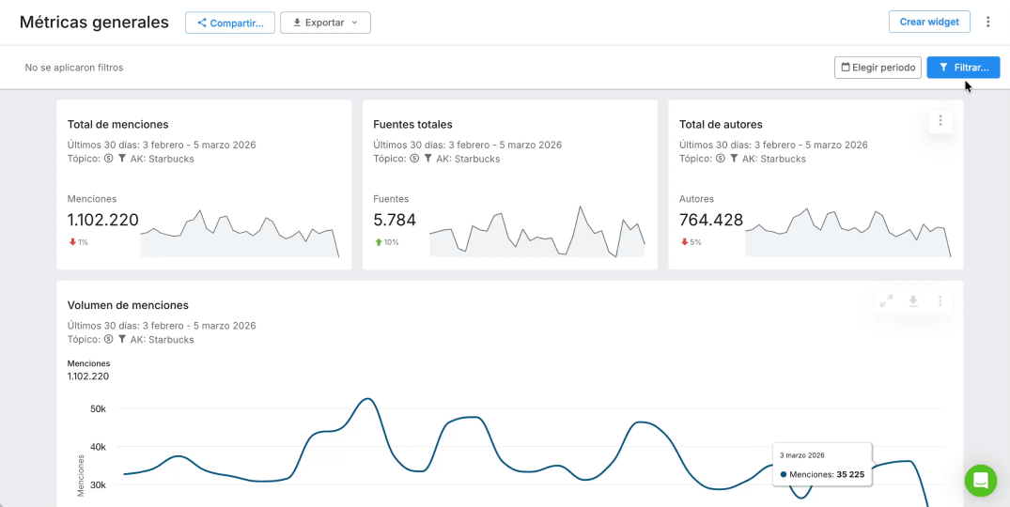Screen dimensions: 1010x507
Task: Download the Volumen de menciones chart
Action: [913, 300]
